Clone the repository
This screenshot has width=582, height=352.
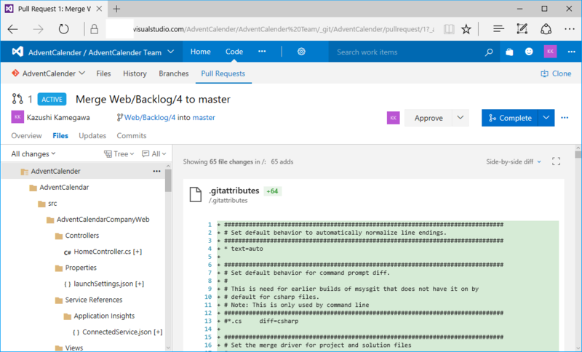556,73
